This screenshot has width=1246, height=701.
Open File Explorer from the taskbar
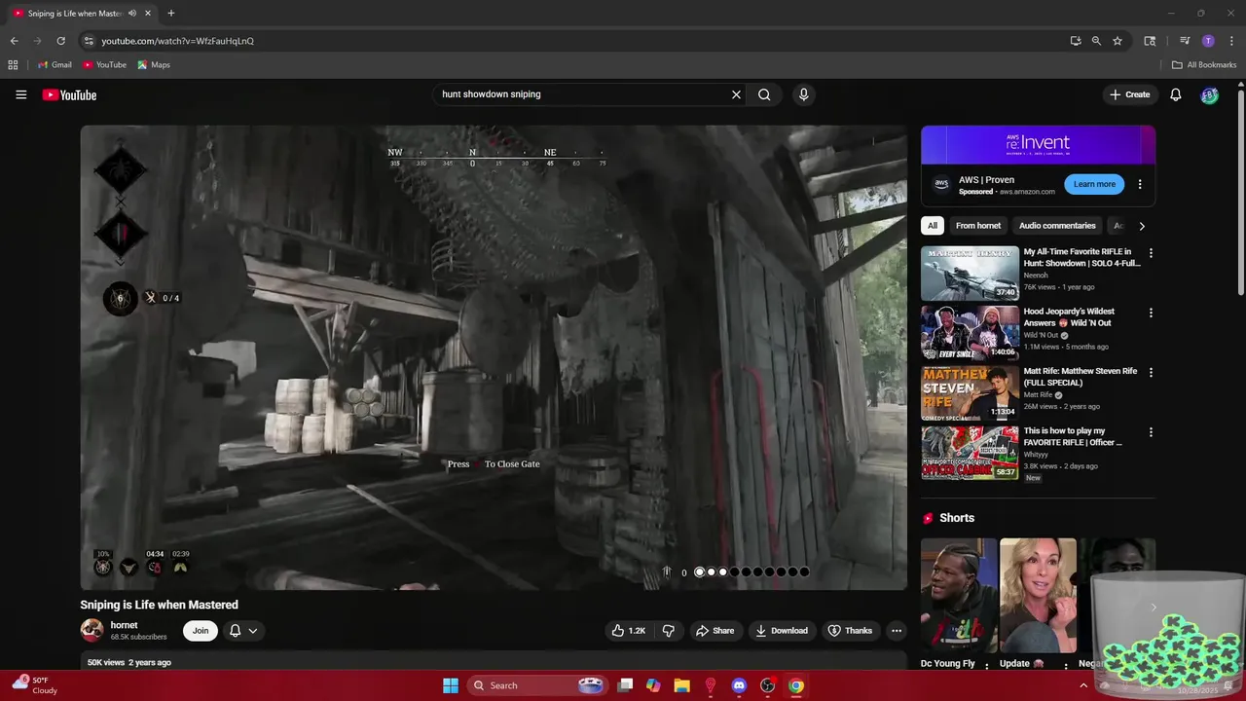click(681, 685)
